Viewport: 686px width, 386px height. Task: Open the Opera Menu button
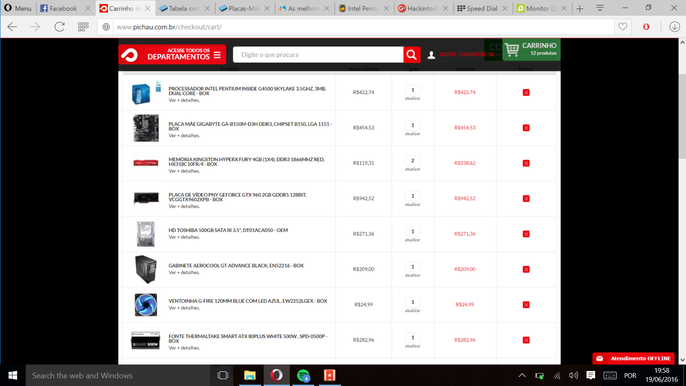click(x=18, y=8)
